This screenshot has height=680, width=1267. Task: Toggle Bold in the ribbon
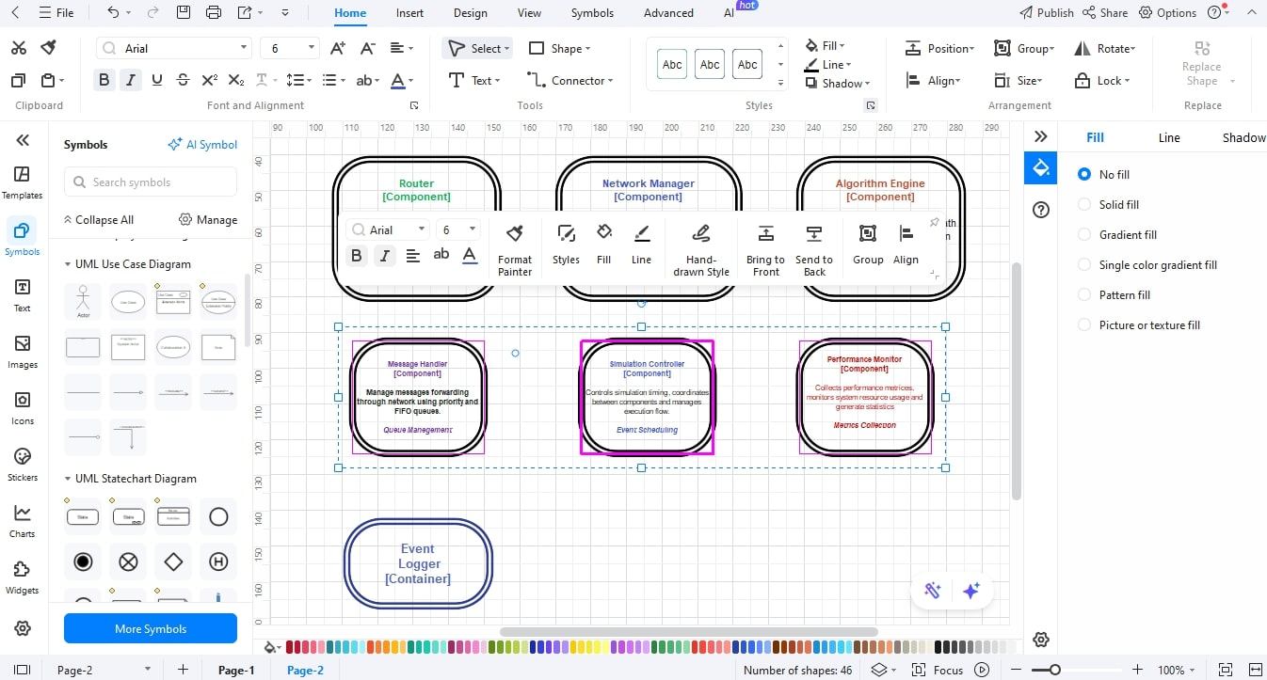pos(104,80)
